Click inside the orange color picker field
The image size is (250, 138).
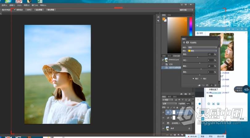pyautogui.click(x=177, y=35)
